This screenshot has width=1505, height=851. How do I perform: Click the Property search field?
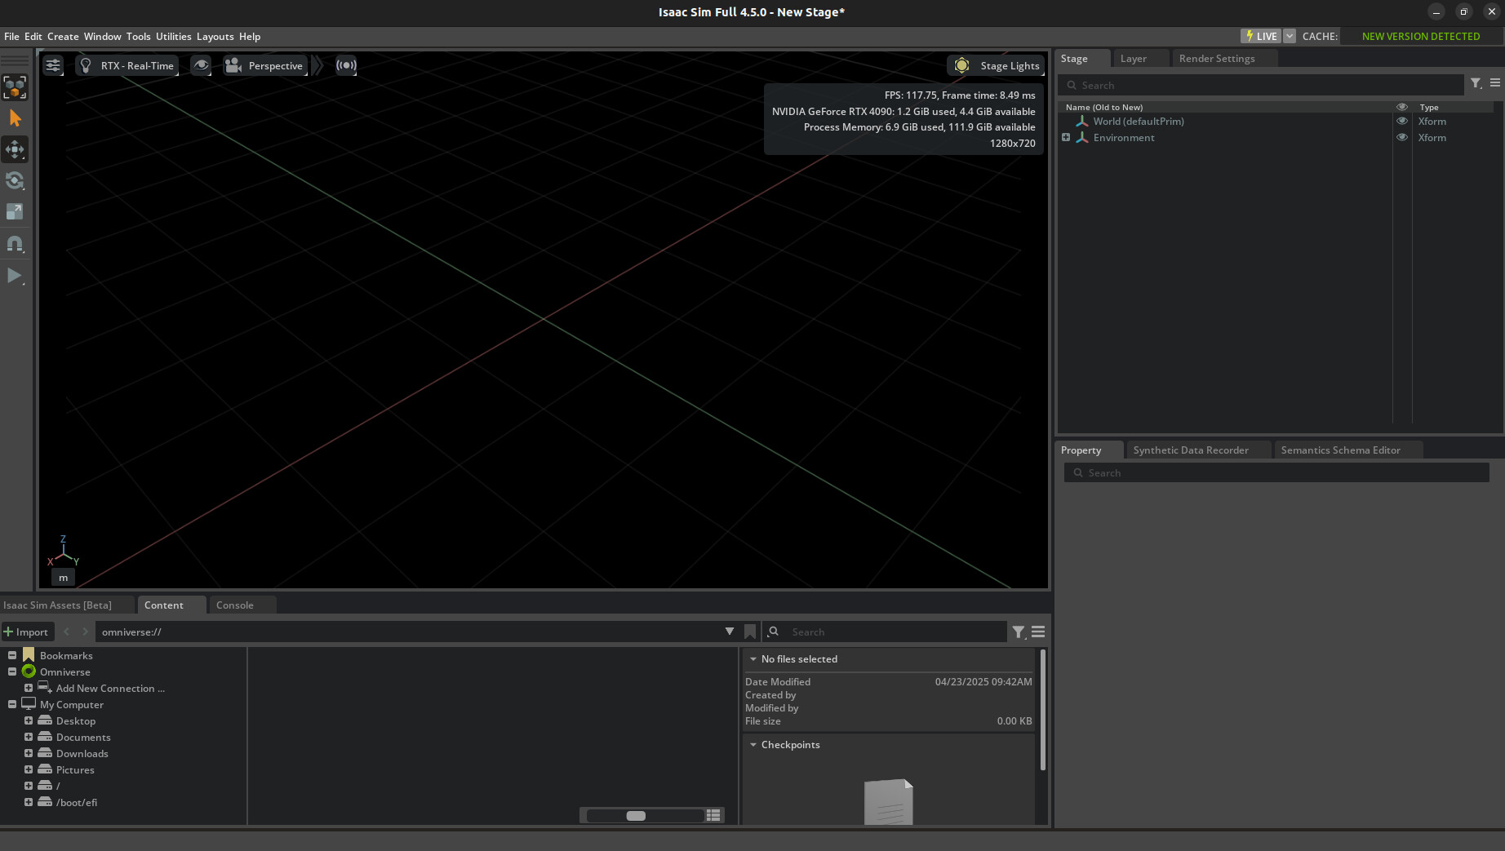1276,472
